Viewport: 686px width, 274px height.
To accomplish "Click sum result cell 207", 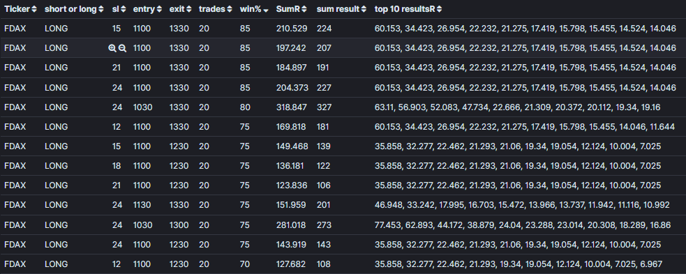I will pyautogui.click(x=325, y=48).
